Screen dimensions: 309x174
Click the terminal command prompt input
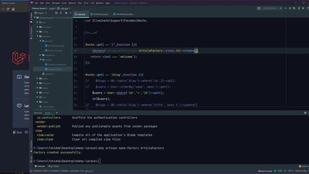click(x=100, y=161)
